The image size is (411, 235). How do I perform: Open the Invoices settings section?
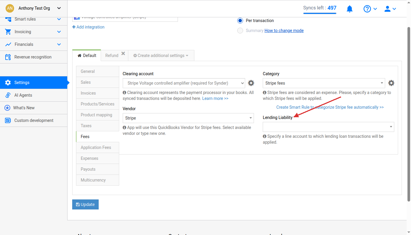97,93
